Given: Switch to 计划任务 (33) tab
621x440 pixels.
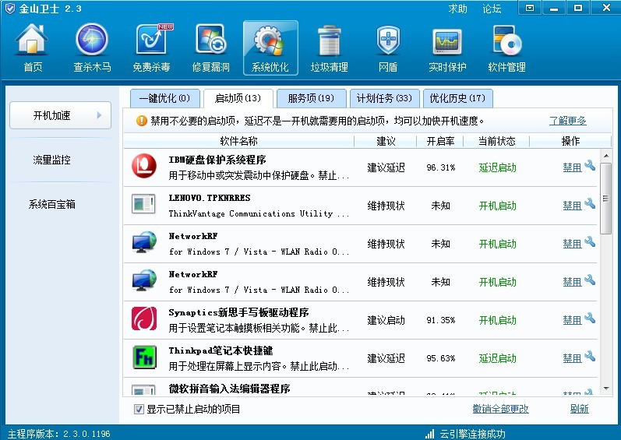Looking at the screenshot, I should (x=385, y=98).
